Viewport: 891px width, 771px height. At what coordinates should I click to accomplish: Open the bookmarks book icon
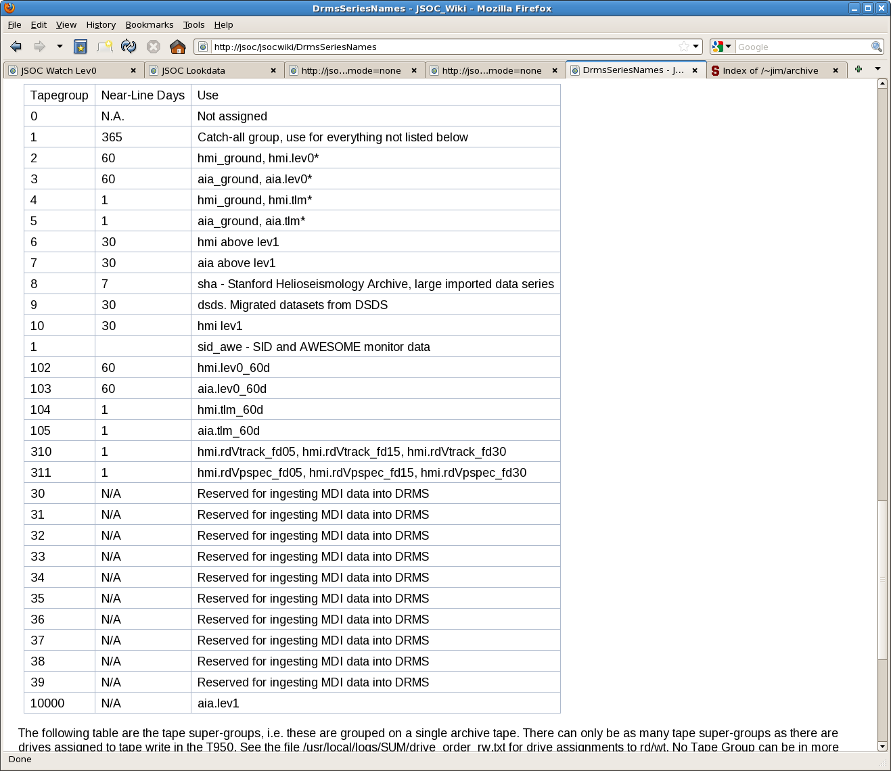click(x=81, y=47)
